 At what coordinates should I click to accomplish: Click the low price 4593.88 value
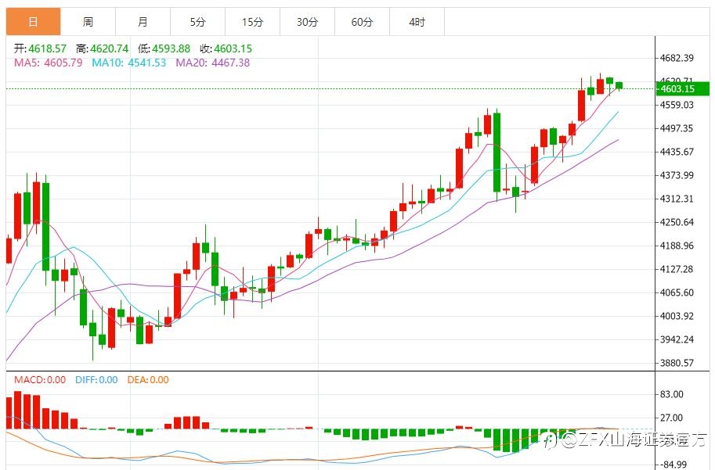tap(171, 48)
